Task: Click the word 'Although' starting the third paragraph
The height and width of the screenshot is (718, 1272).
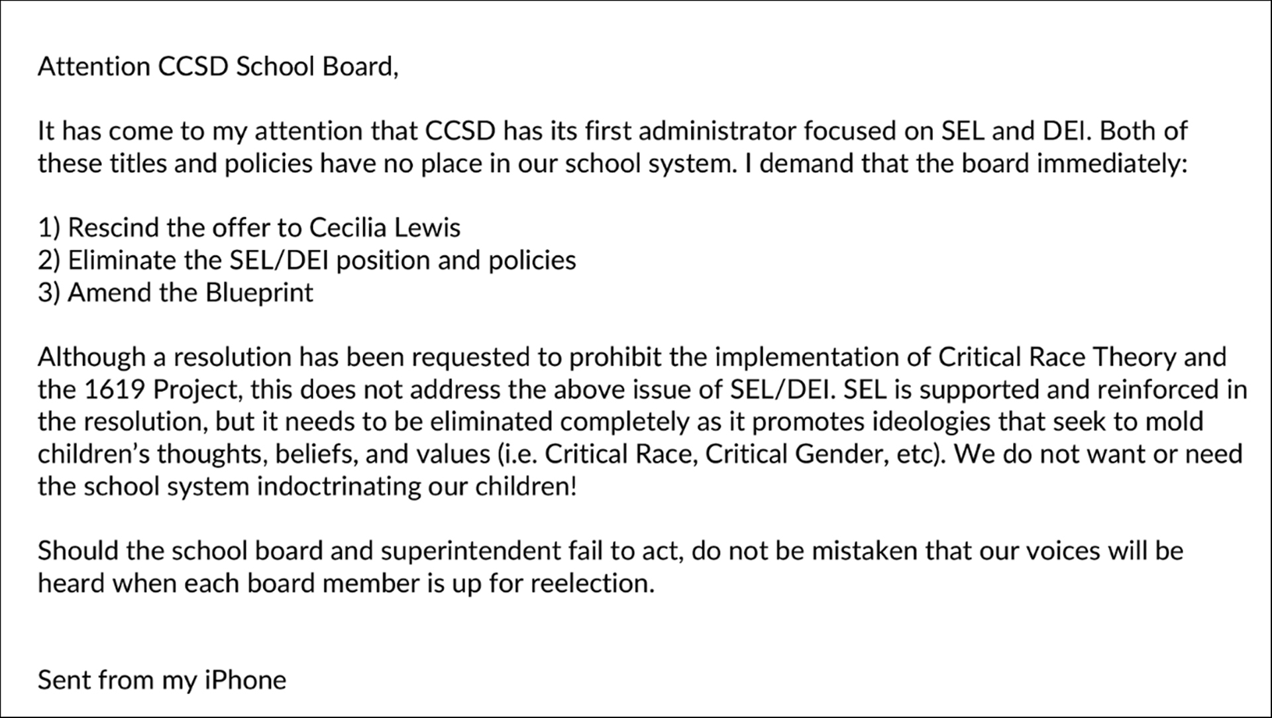Action: [91, 358]
